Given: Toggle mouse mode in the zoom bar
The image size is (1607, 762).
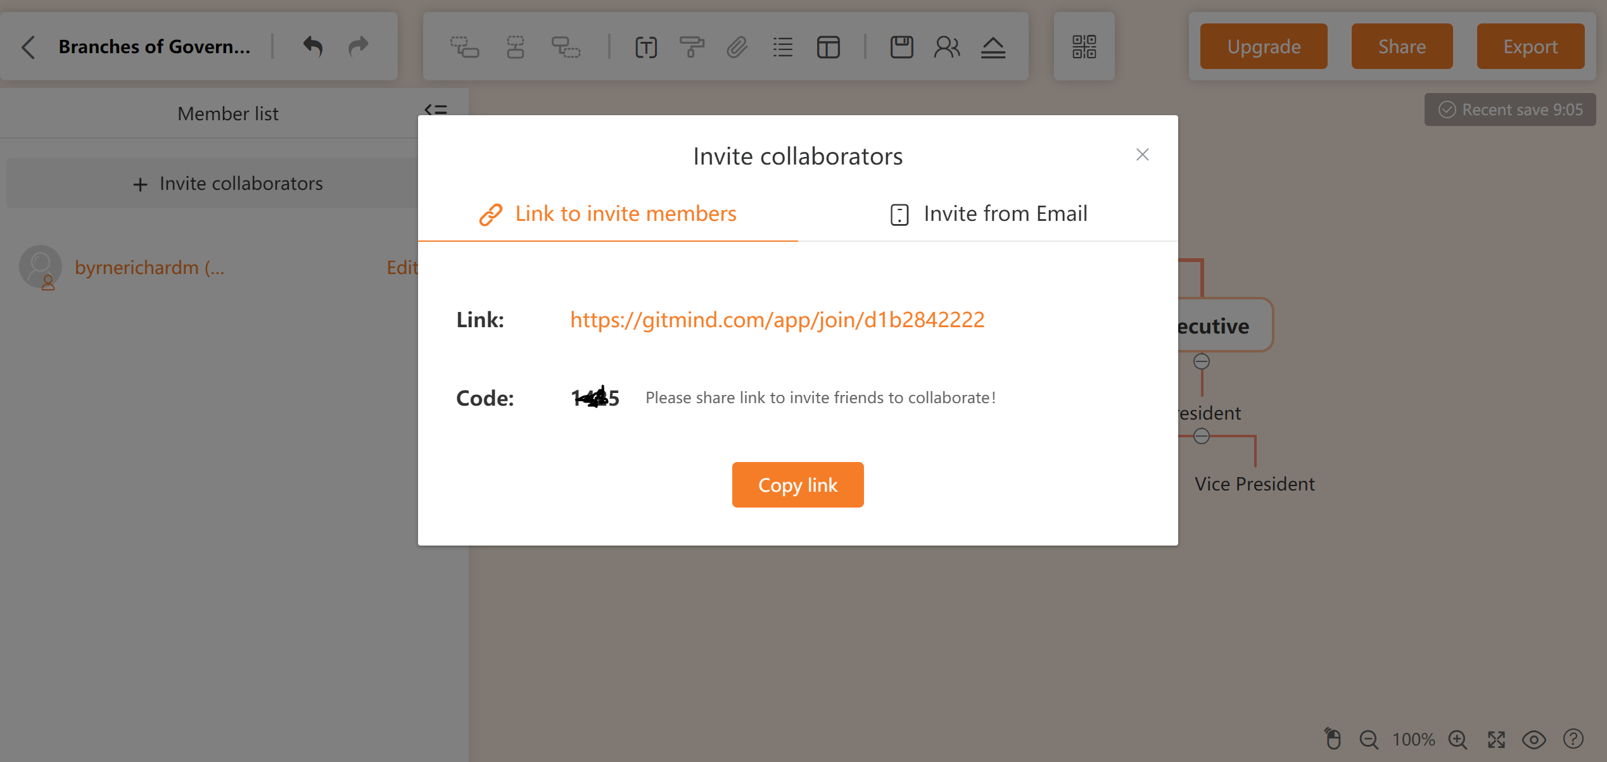Looking at the screenshot, I should [1332, 739].
